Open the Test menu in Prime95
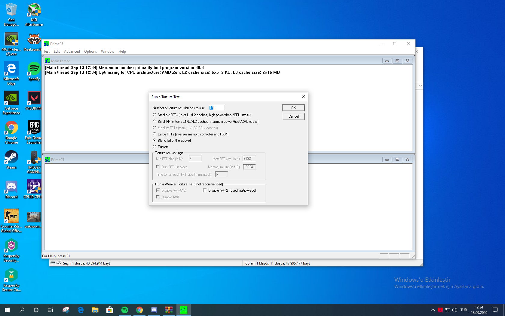This screenshot has height=316, width=505. click(47, 51)
